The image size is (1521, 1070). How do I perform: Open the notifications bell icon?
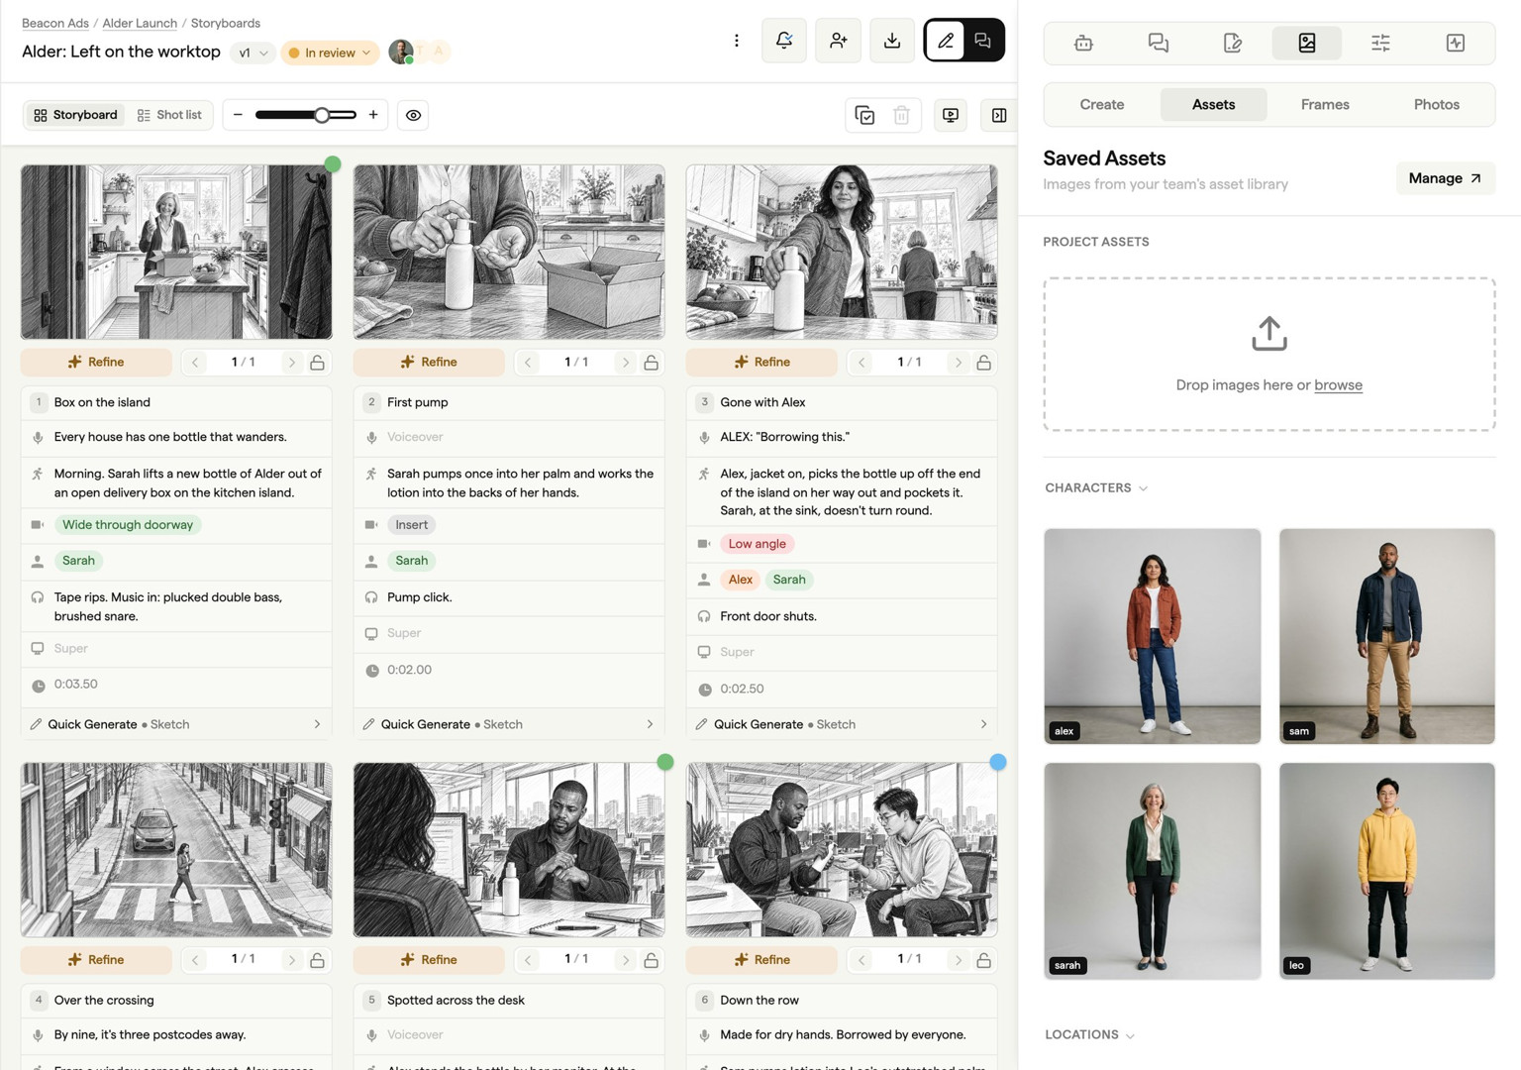[784, 41]
